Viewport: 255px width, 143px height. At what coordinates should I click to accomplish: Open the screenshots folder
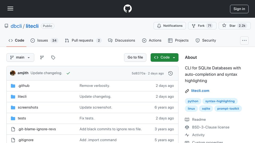point(28,107)
